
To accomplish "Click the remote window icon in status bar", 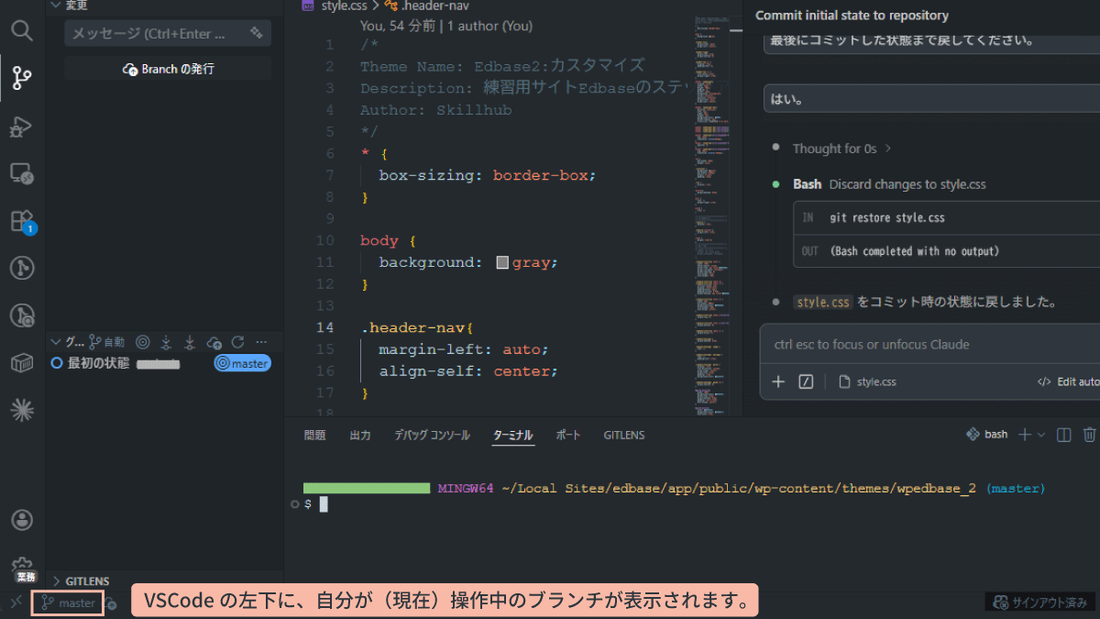I will [16, 602].
